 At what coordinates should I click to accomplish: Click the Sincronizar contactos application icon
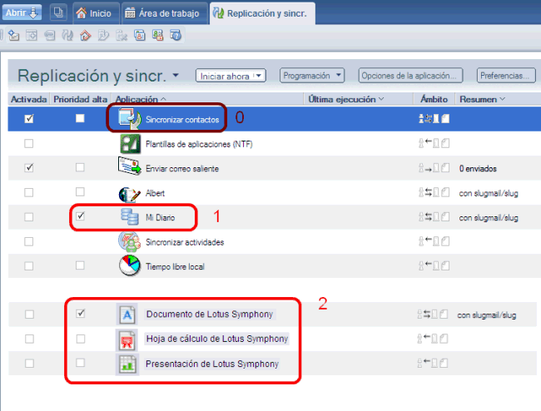coord(129,119)
